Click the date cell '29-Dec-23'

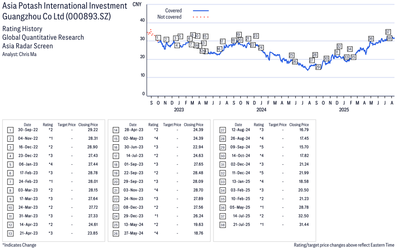[133, 216]
